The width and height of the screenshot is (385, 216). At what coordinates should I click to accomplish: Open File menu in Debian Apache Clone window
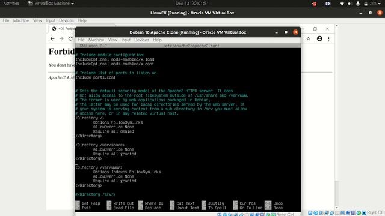pyautogui.click(x=81, y=40)
